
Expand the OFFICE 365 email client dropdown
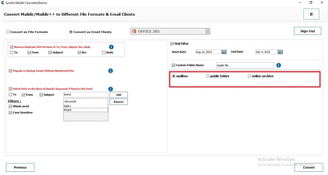(207, 32)
